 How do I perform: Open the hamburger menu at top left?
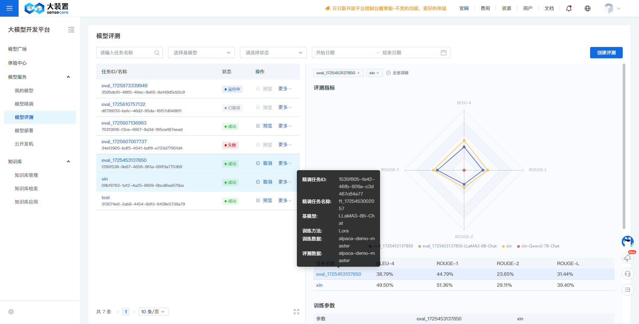pos(9,8)
